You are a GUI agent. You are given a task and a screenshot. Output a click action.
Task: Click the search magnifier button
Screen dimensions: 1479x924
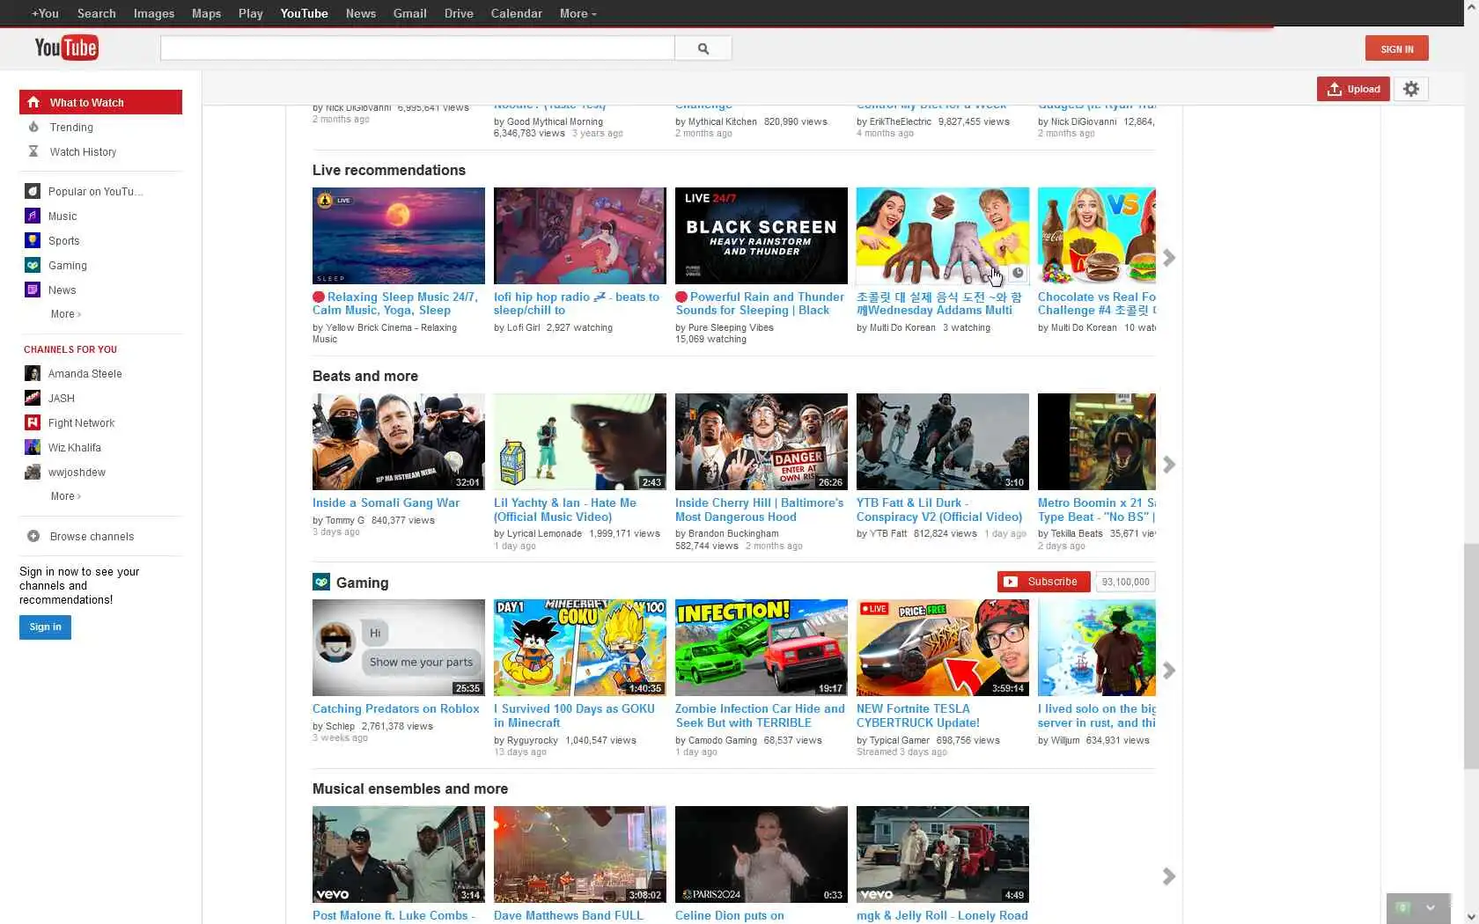(x=703, y=48)
